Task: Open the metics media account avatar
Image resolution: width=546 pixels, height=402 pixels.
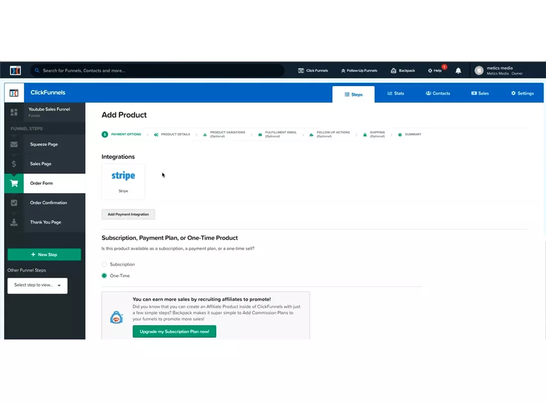Action: tap(479, 70)
